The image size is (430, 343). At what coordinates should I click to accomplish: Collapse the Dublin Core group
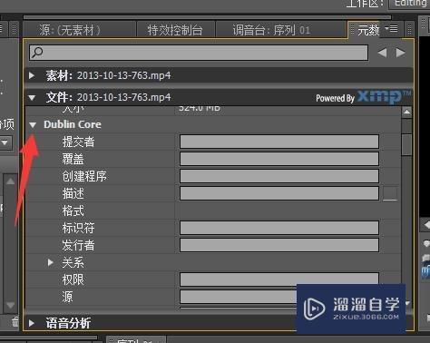click(x=33, y=124)
